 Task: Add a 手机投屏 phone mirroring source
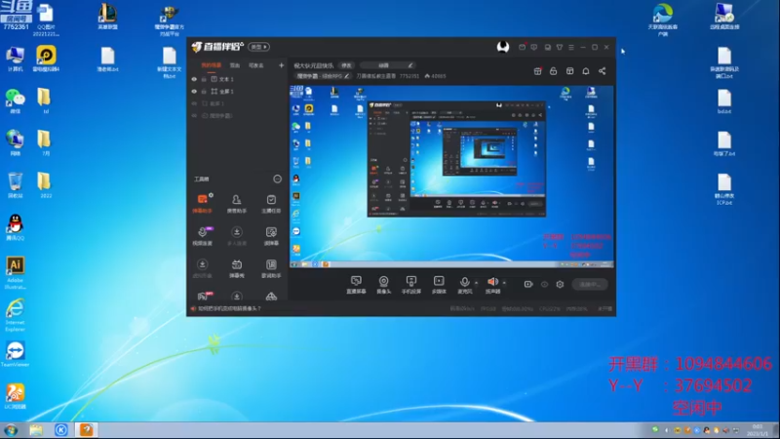[410, 285]
